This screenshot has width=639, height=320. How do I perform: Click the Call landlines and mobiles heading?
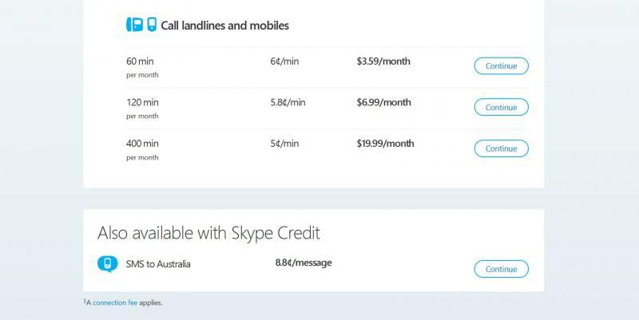pos(225,26)
